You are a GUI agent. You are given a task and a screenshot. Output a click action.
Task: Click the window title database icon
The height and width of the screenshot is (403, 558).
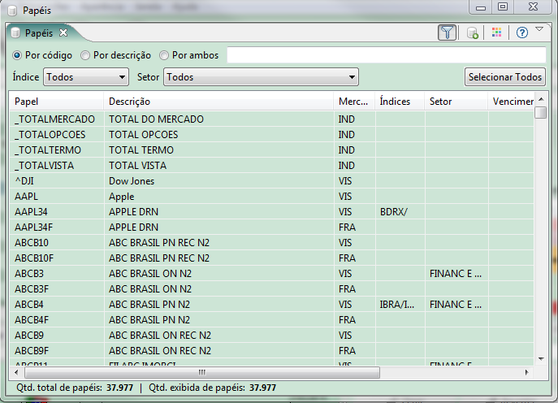tap(12, 11)
